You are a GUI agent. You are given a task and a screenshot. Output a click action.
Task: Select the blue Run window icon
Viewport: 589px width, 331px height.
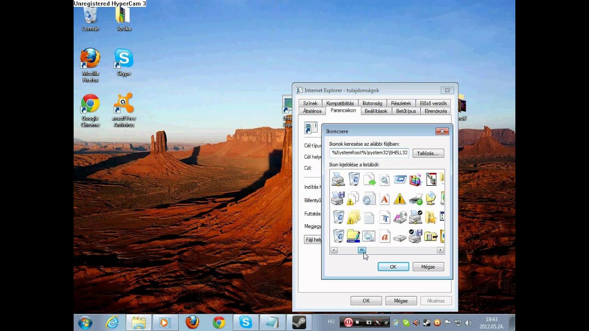400,179
